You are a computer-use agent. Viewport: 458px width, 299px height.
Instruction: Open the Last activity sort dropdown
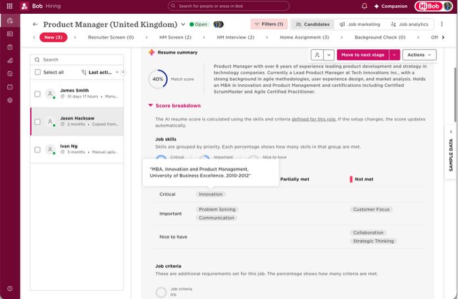click(x=100, y=72)
